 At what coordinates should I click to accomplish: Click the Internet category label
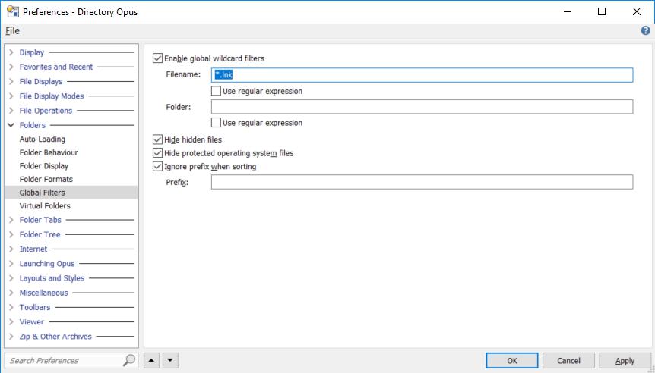[x=33, y=249]
